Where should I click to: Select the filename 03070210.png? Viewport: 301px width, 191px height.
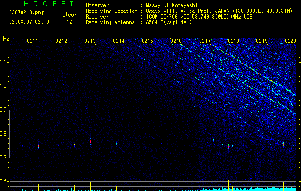point(26,13)
